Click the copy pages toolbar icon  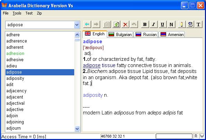(x=107, y=24)
